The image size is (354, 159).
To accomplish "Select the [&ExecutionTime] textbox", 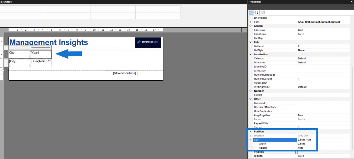I will (121, 73).
